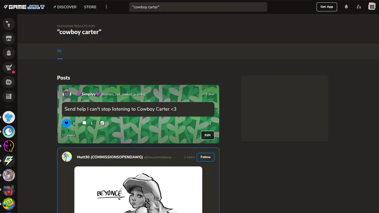Click the "17 views" text
This screenshot has height=213, width=379.
(68, 135)
